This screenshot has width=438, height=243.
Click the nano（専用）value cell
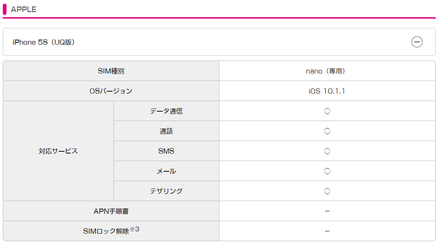[x=327, y=71]
